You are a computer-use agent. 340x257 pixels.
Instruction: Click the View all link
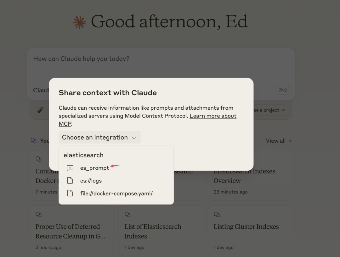(x=279, y=141)
